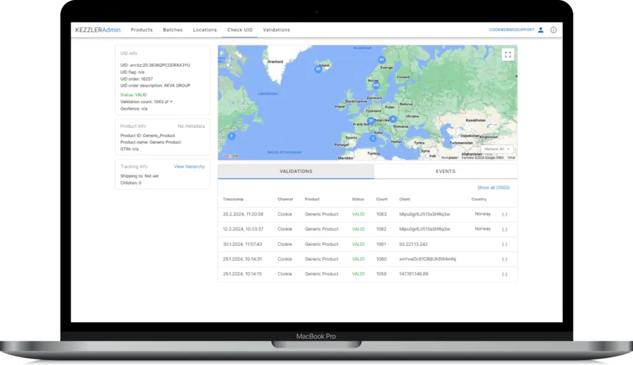Click the cluster marker 37 near Frankrike

pyautogui.click(x=371, y=121)
